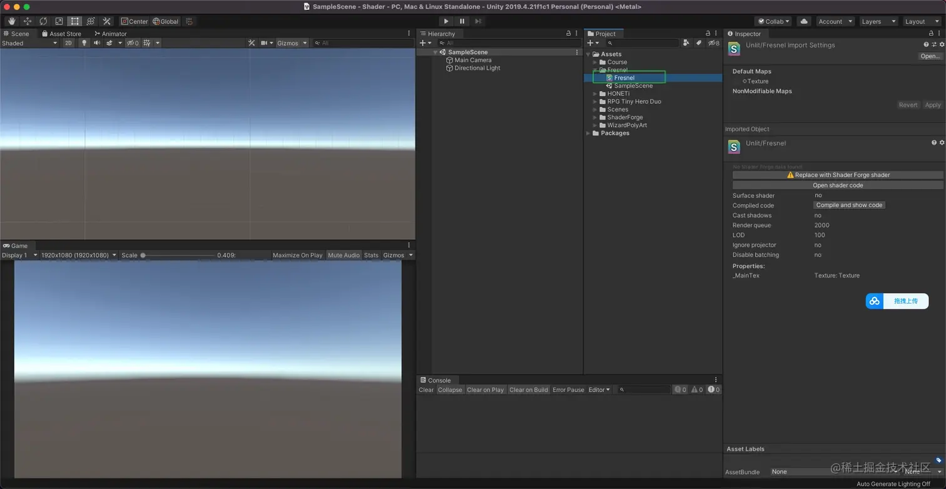946x489 pixels.
Task: Switch to the Asset Store tab
Action: (62, 34)
